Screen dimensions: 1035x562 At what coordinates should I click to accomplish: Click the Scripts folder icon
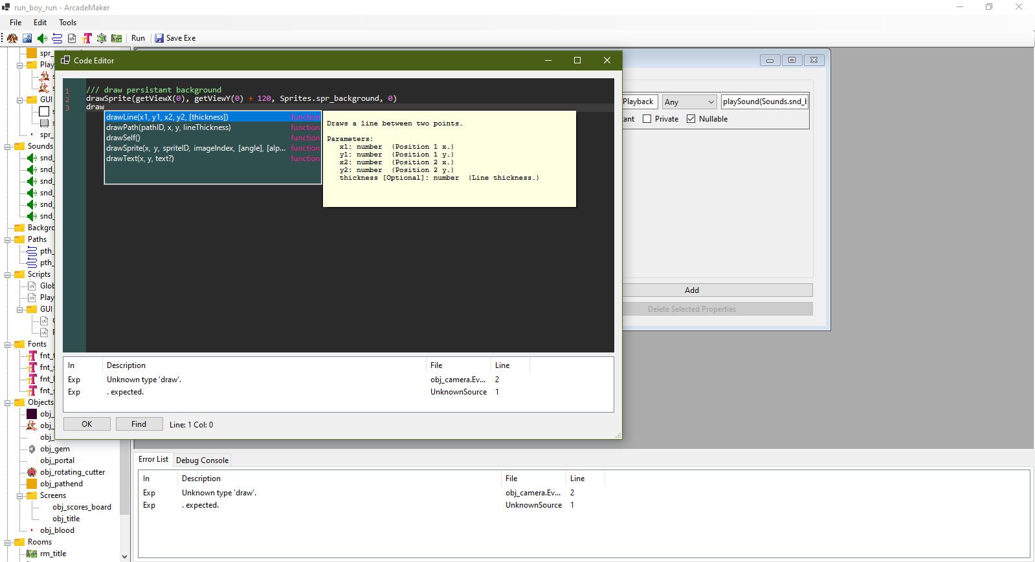19,274
